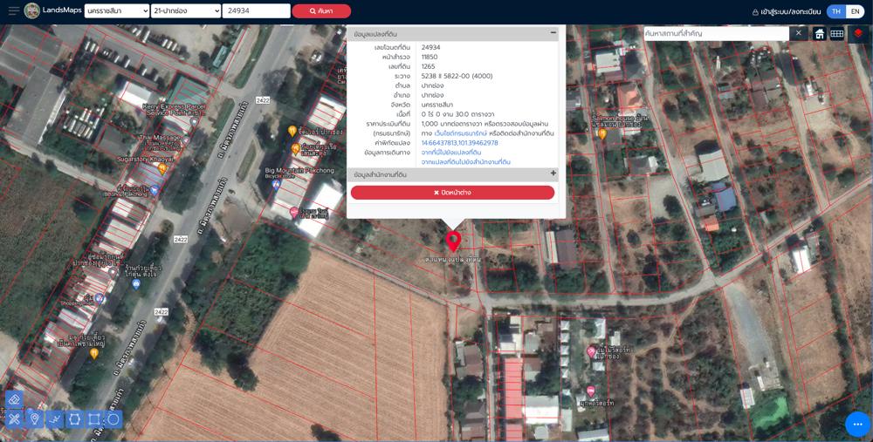
Task: Select the place marker drawing tool
Action: click(x=35, y=419)
